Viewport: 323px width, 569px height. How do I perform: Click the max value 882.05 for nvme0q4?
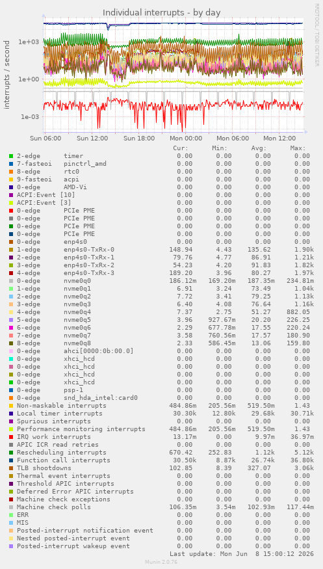coord(298,312)
